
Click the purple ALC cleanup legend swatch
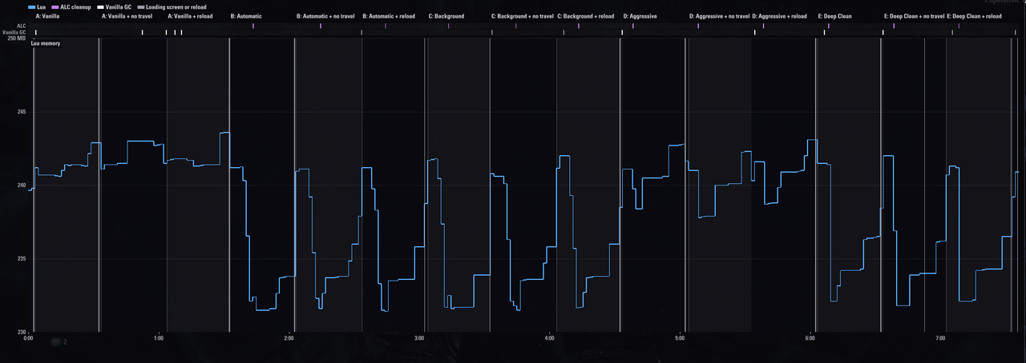[x=55, y=7]
